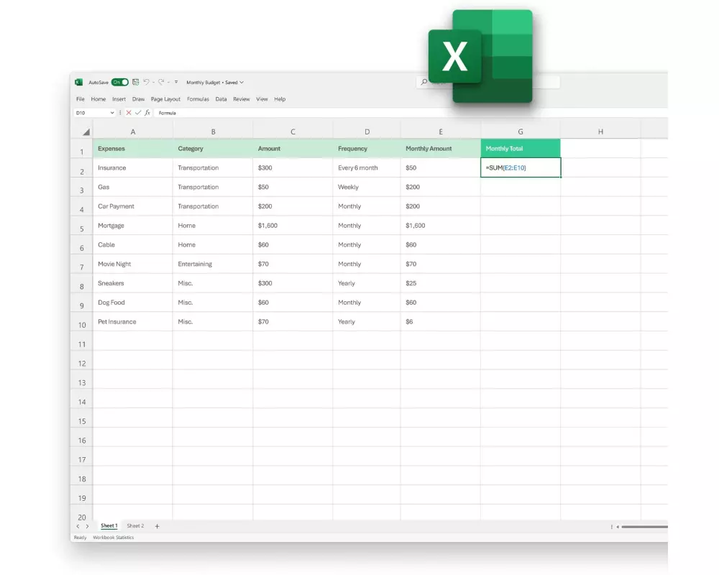Open Insert Function via the fx icon

[147, 113]
